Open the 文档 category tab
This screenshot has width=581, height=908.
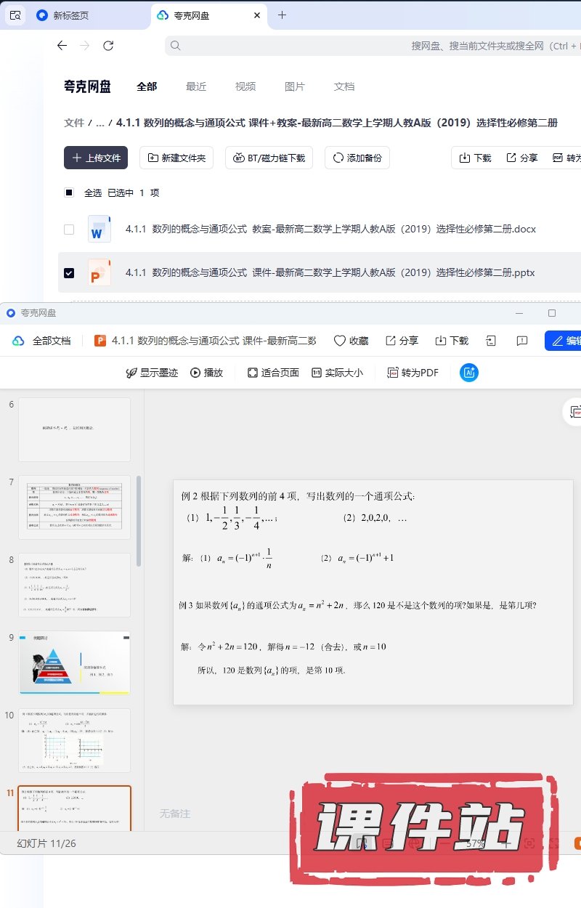[344, 86]
